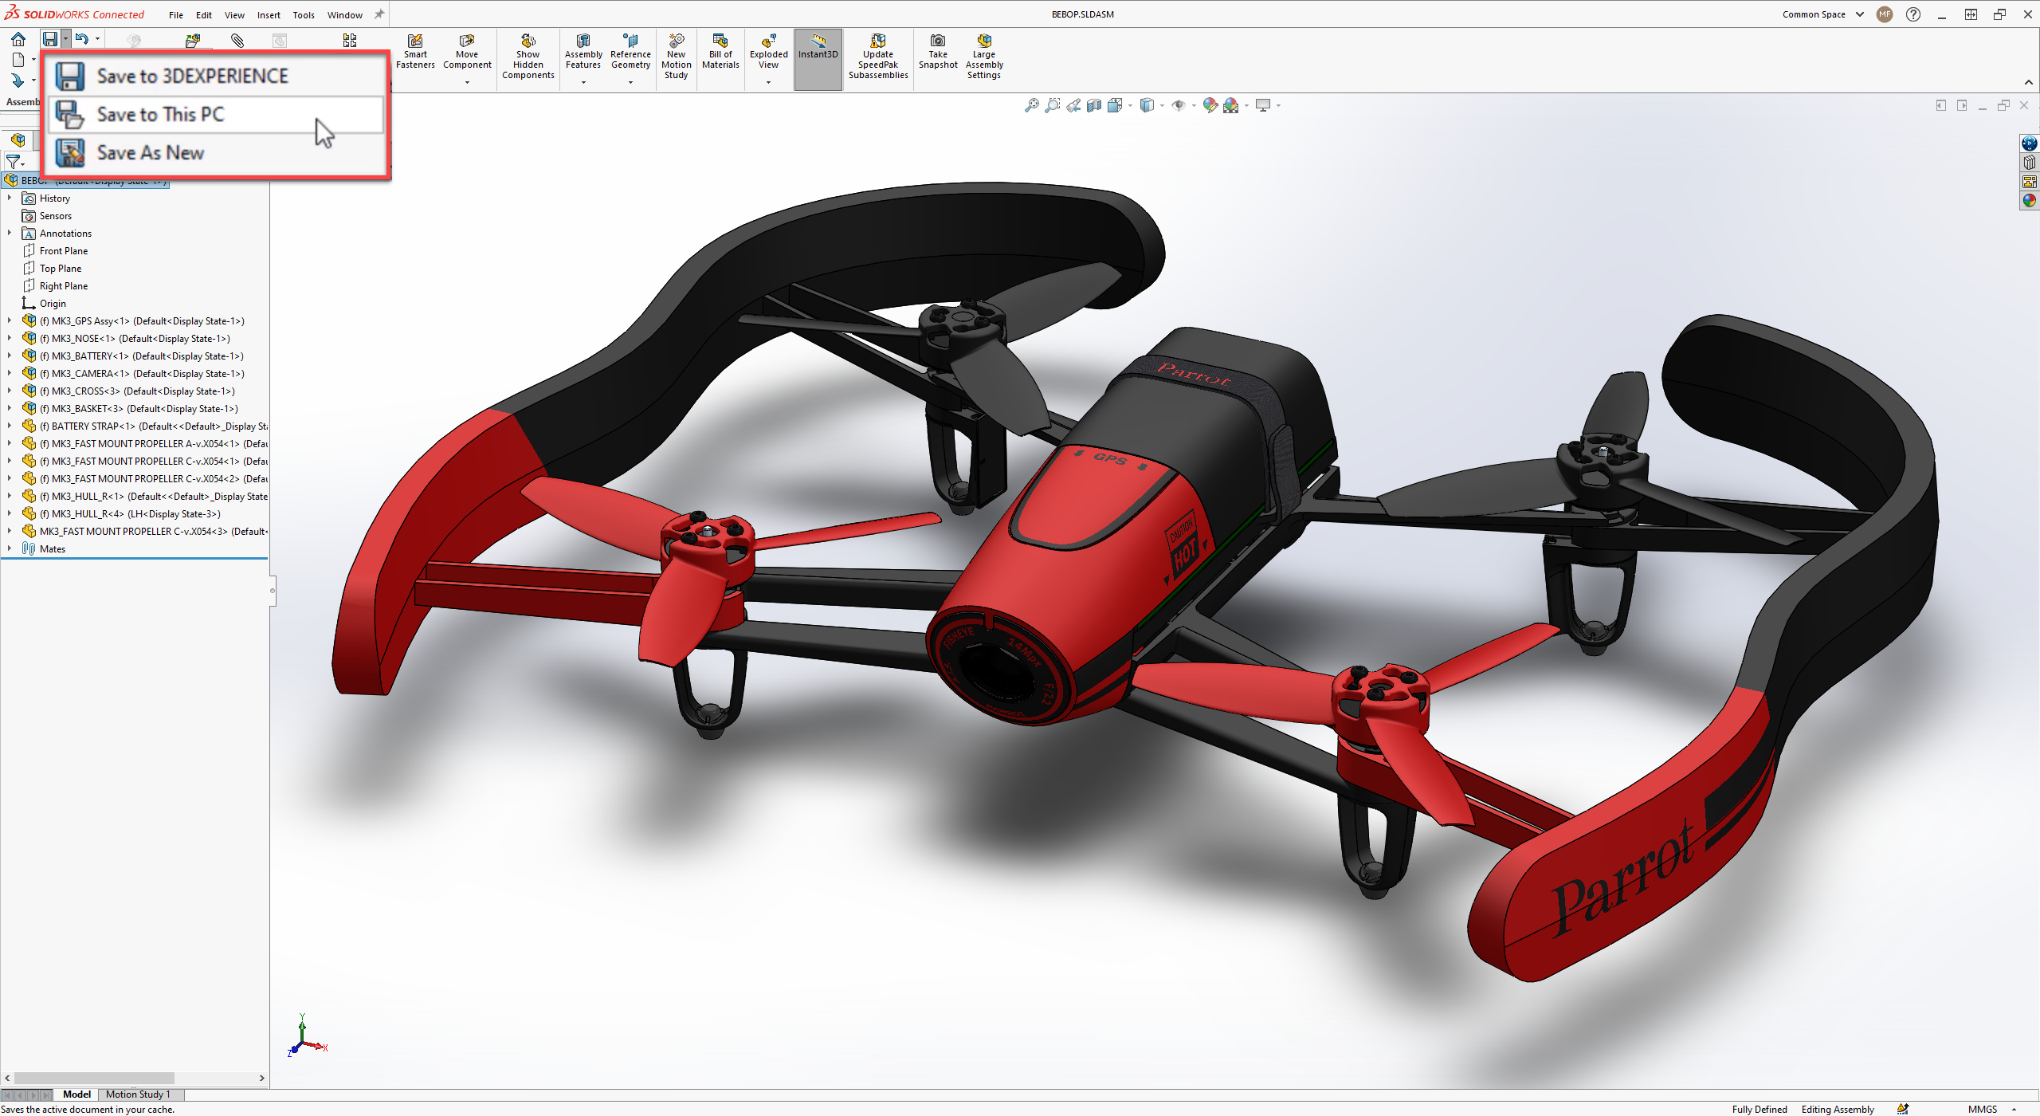This screenshot has height=1116, width=2040.
Task: Click the Section View icon
Action: click(x=1094, y=105)
